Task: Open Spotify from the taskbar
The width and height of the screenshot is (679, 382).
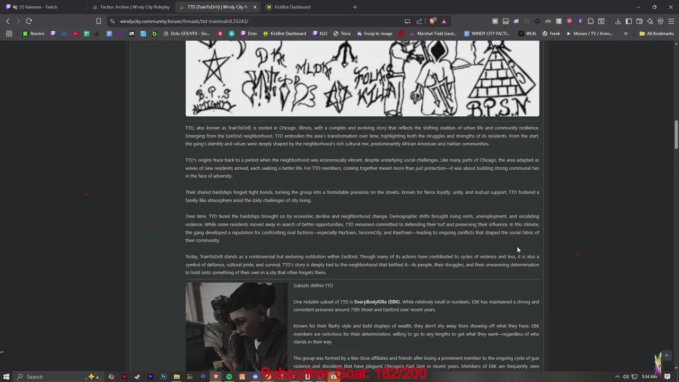Action: 229,377
